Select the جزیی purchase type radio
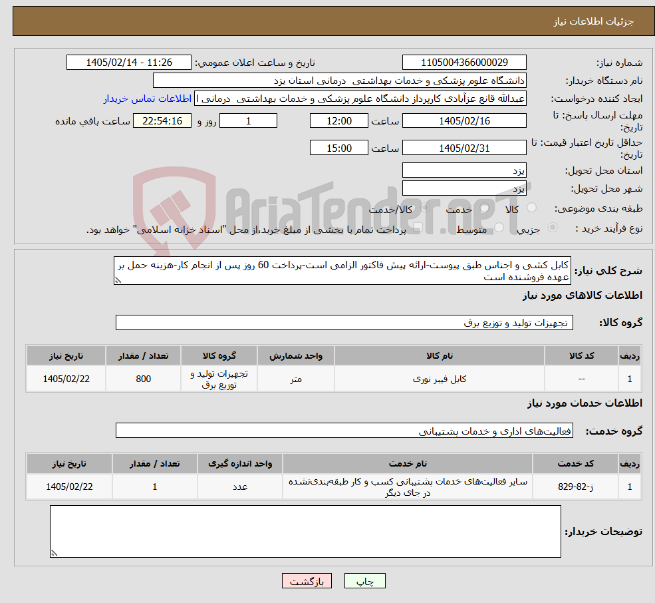Screen dimensions: 655x603 pos(552,228)
